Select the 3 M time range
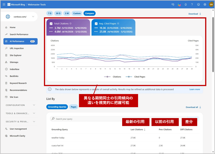215x154 pixels. [x=67, y=13]
